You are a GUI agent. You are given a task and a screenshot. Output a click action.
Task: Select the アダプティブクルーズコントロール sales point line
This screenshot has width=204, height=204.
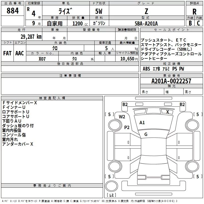(167, 54)
